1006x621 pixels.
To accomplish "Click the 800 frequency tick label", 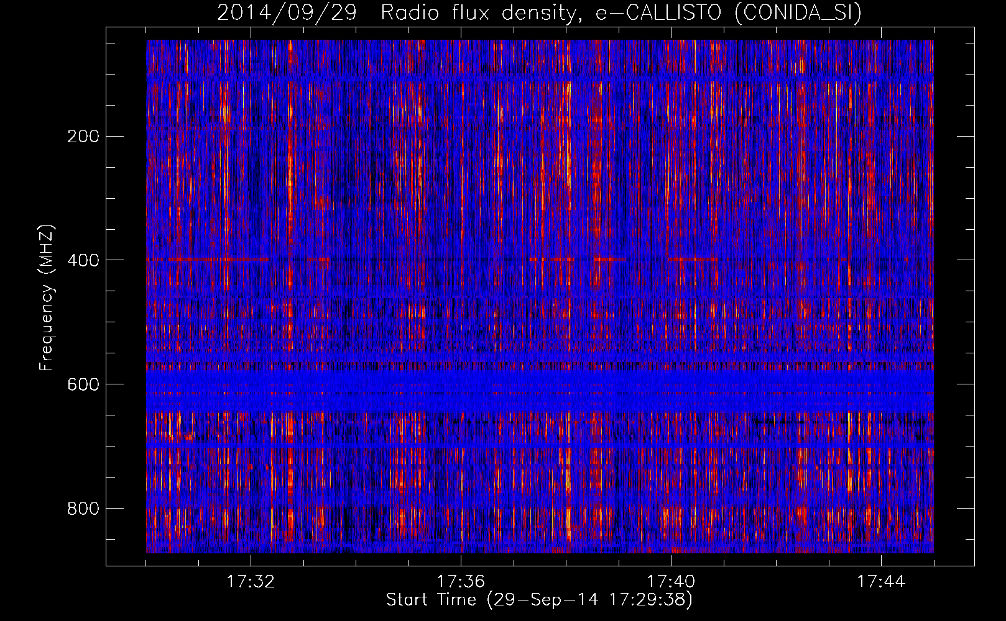I will tap(83, 509).
